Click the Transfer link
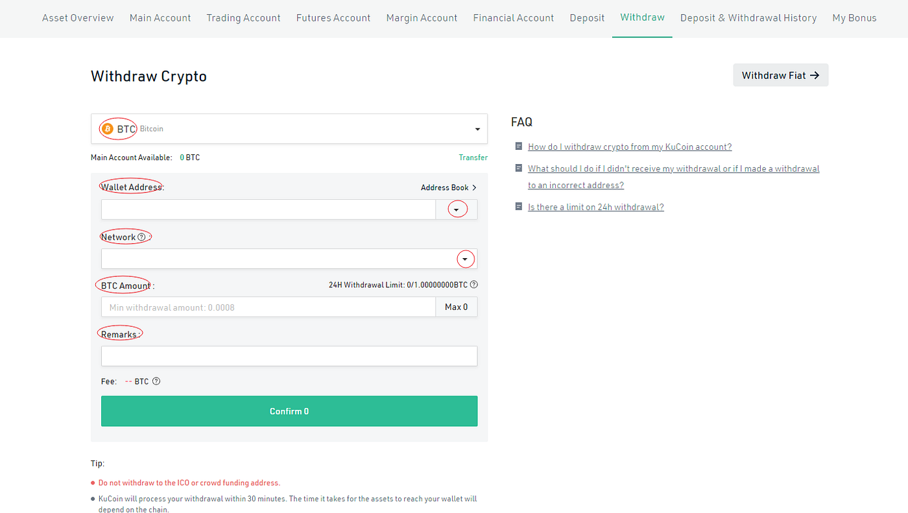This screenshot has height=513, width=908. [x=473, y=157]
